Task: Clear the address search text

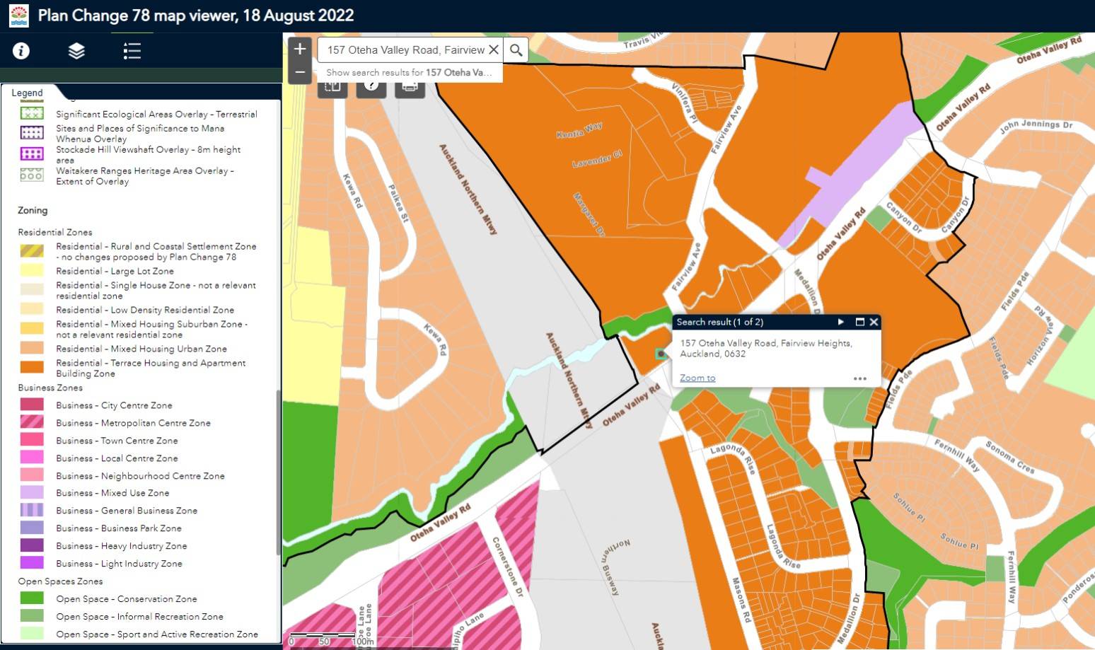Action: 494,50
